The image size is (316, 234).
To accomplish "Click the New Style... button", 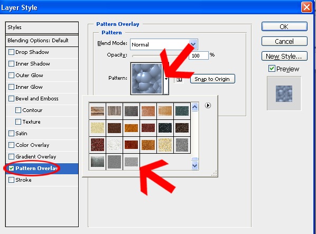I will (284, 56).
